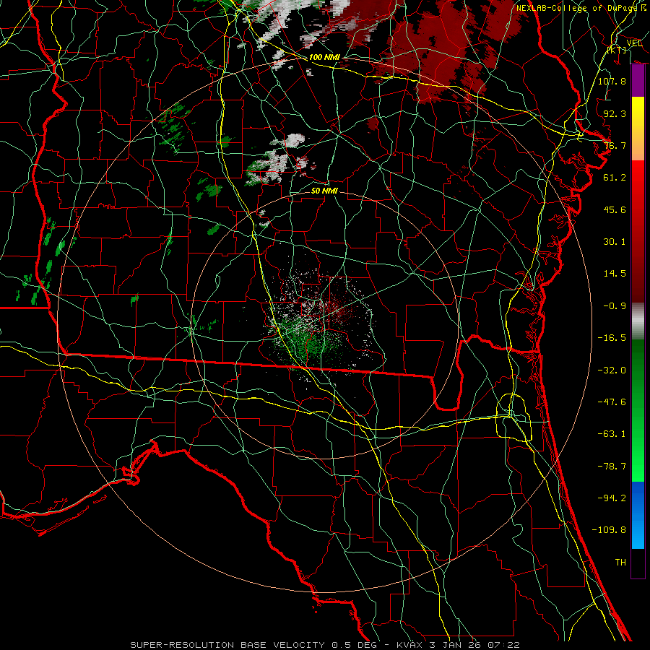Viewport: 650px width, 650px height.
Task: Select the -32.0 legend value
Action: 612,370
